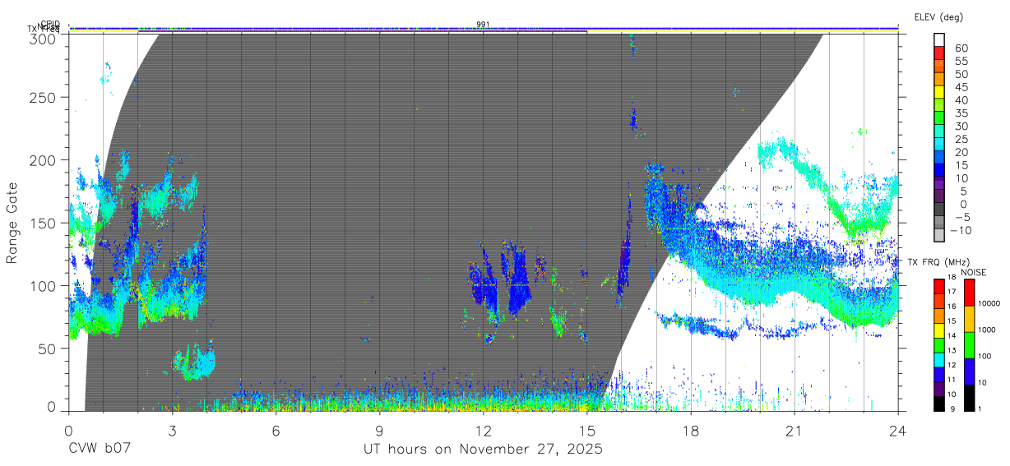The image size is (1010, 466).
Task: Click the "3" UT hour tick label
Action: pos(172,431)
